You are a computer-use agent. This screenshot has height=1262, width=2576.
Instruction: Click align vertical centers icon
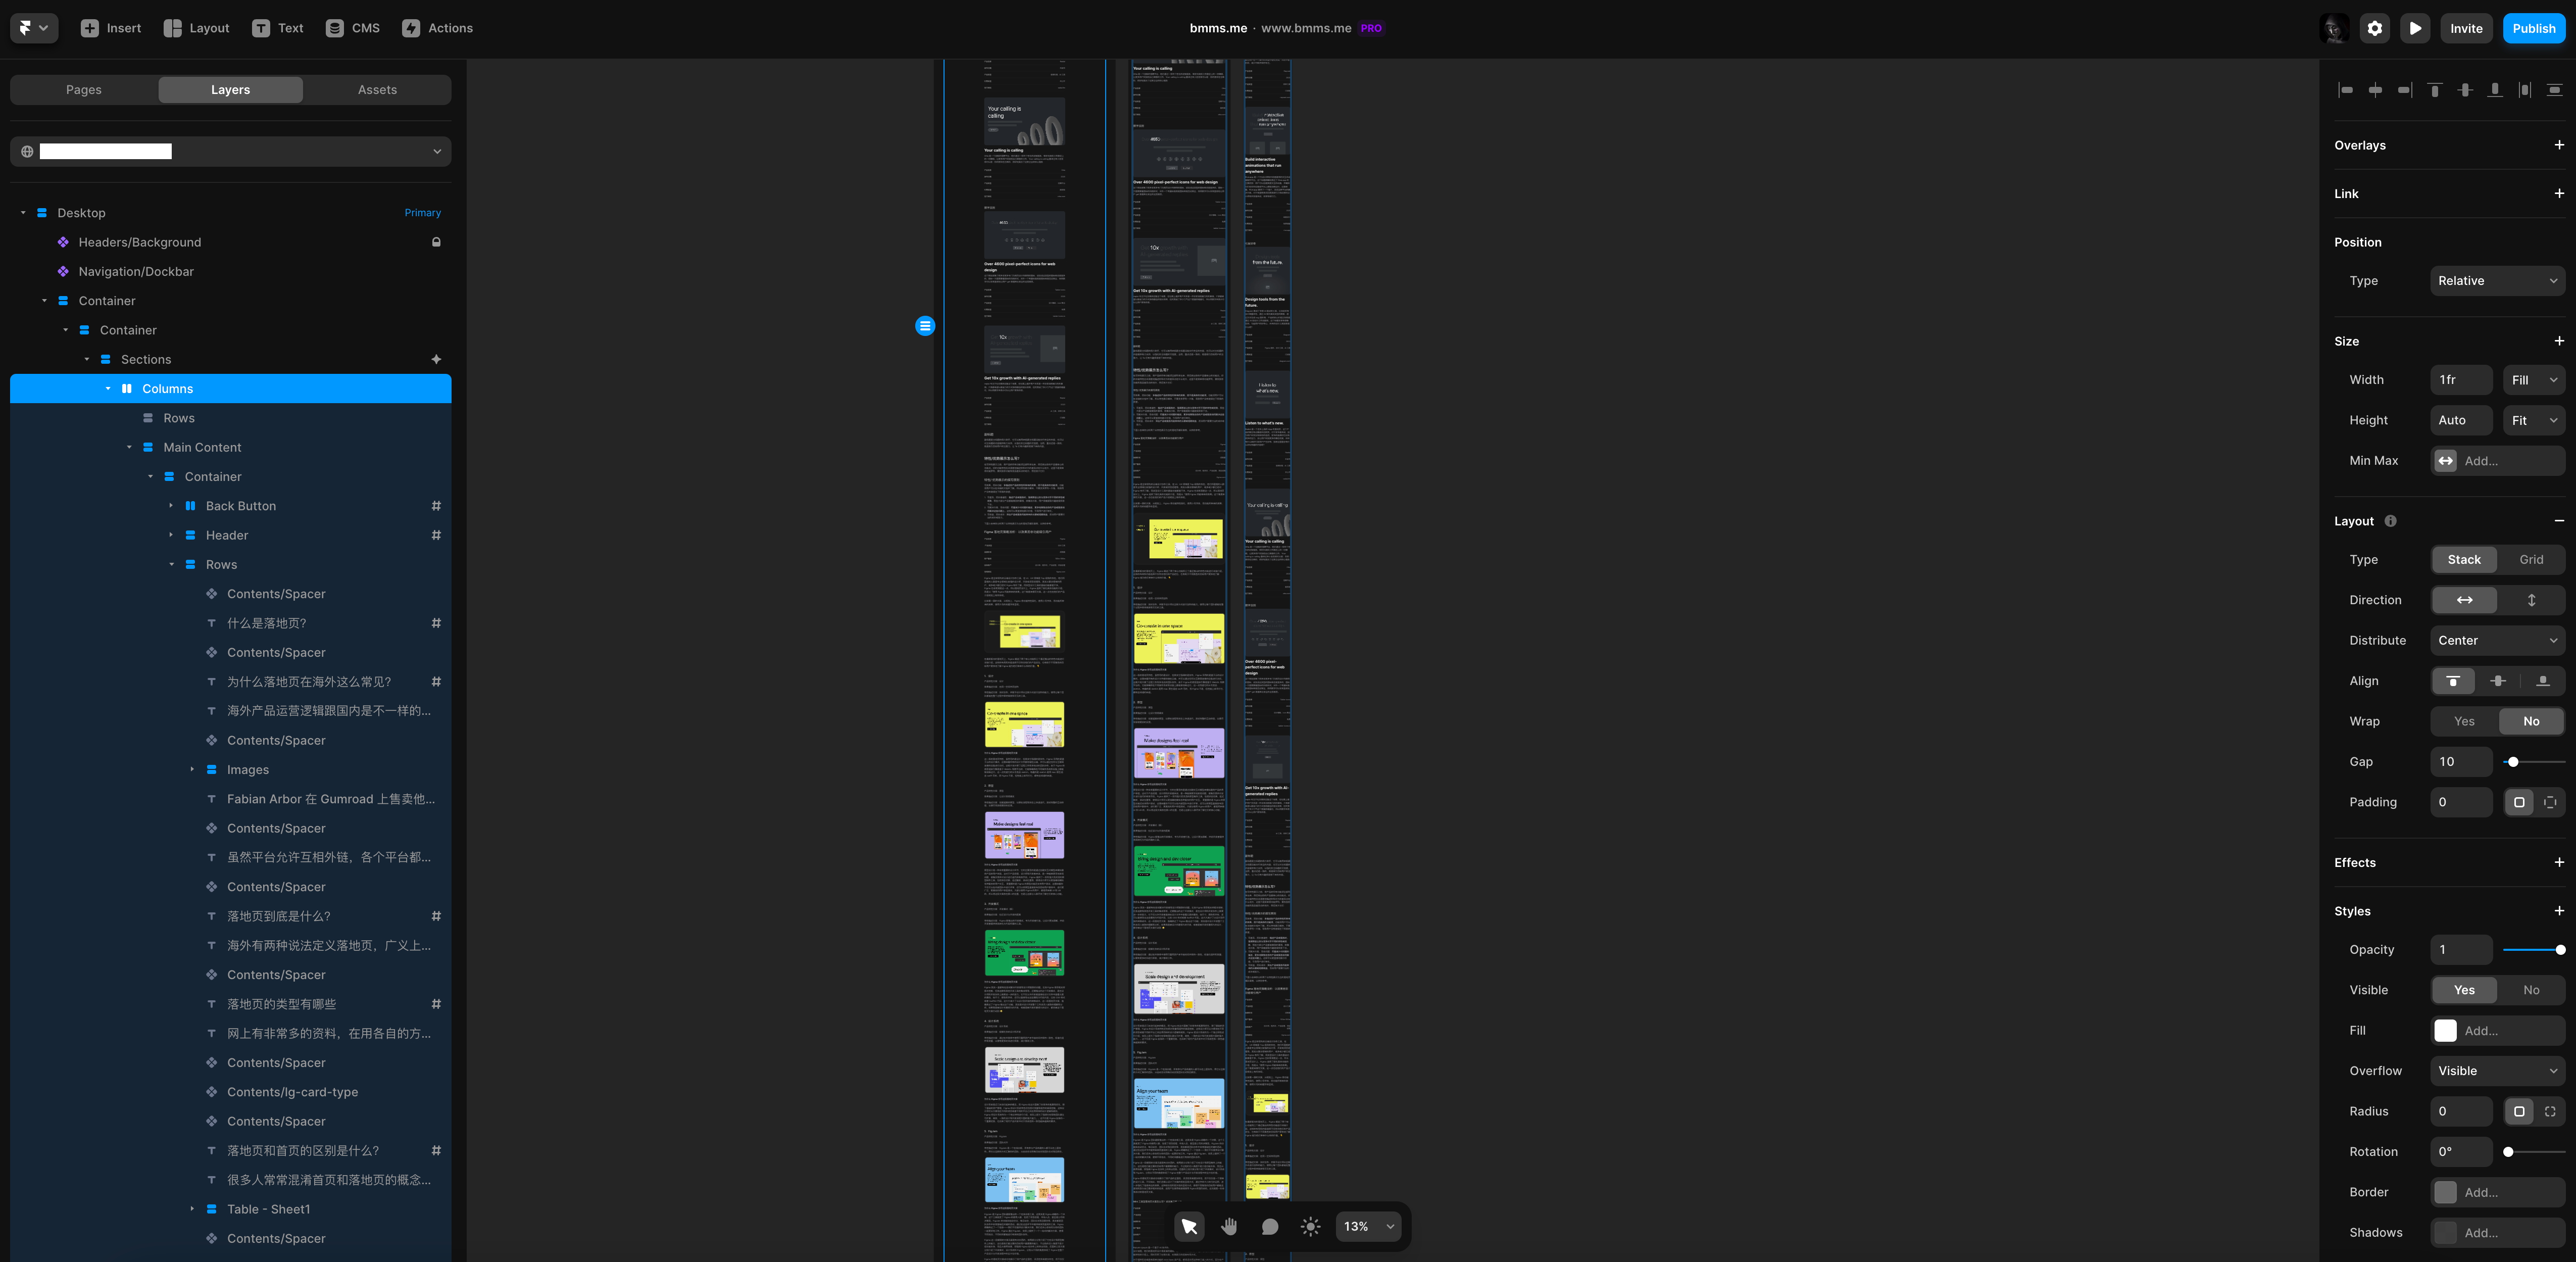click(x=2465, y=90)
